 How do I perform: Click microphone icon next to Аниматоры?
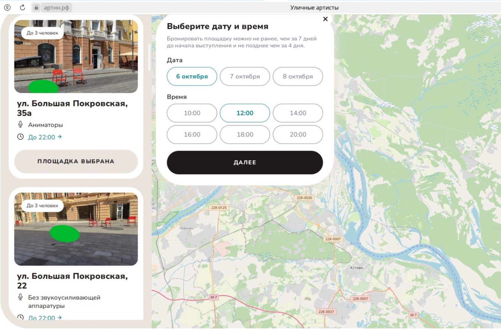click(20, 125)
